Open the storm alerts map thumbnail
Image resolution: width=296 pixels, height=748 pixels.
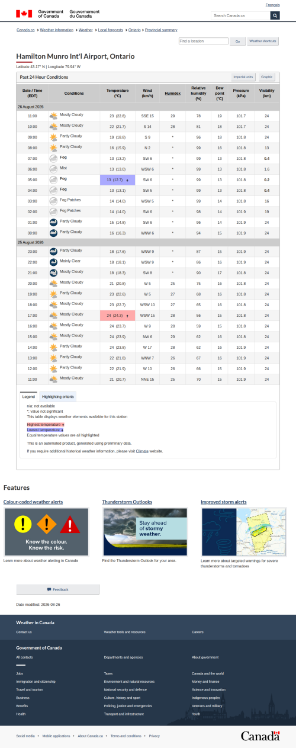(x=243, y=532)
